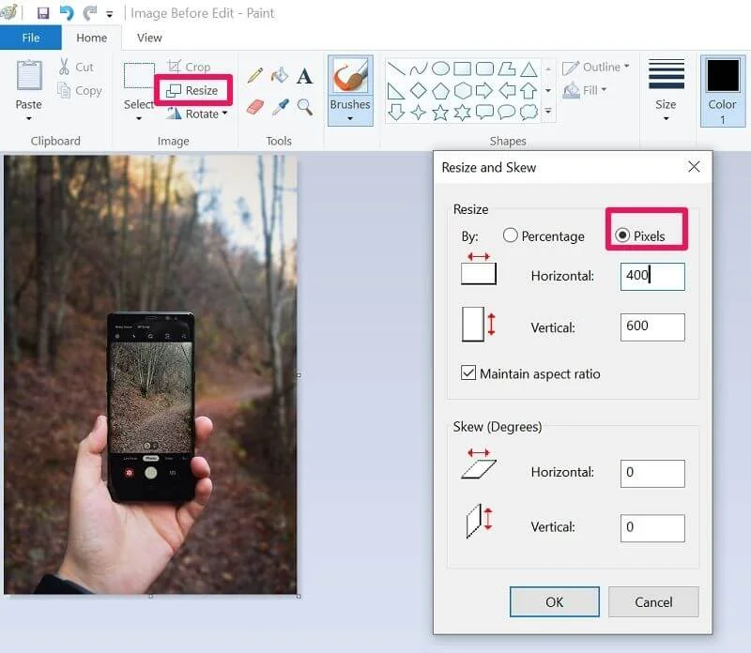Viewport: 751px width, 653px height.
Task: Click Cut in the Clipboard group
Action: [76, 67]
